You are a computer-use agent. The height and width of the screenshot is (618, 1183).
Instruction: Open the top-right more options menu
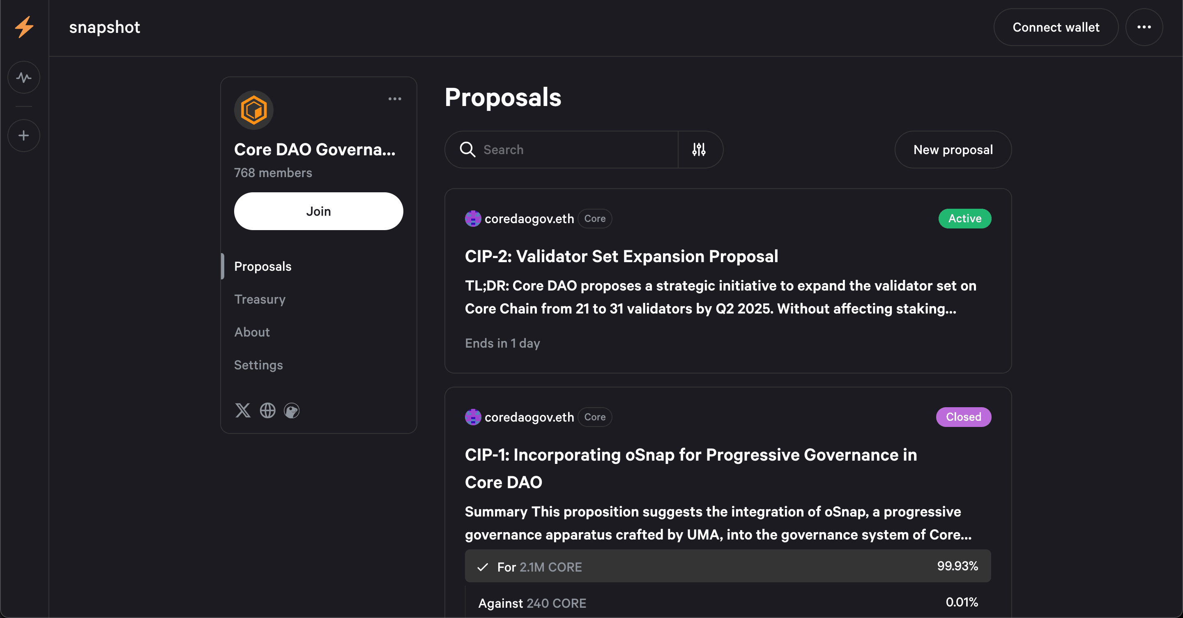click(x=1144, y=27)
